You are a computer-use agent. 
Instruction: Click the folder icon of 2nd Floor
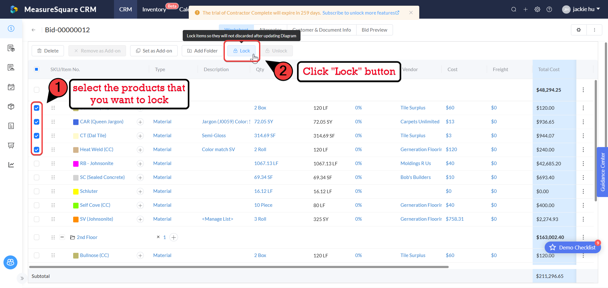tap(73, 237)
